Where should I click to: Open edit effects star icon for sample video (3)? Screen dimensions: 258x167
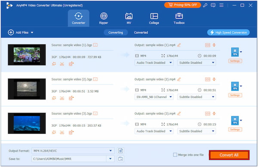pyautogui.click(x=54, y=132)
